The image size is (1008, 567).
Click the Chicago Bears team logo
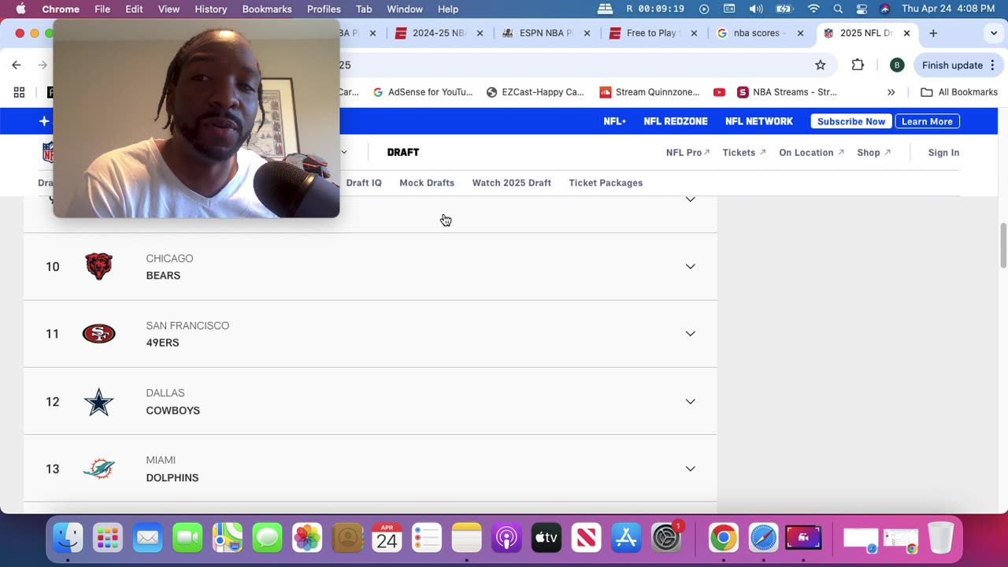pos(98,266)
